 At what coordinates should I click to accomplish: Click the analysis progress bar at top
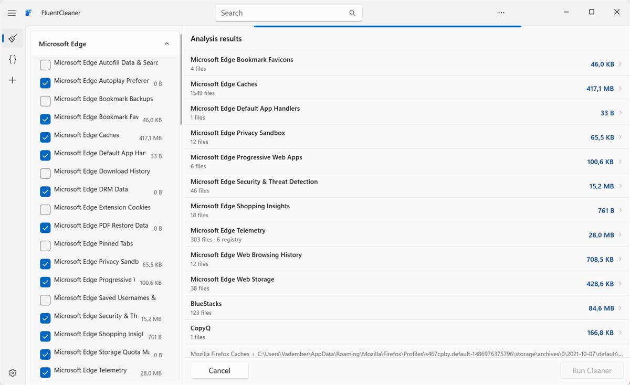click(x=387, y=26)
